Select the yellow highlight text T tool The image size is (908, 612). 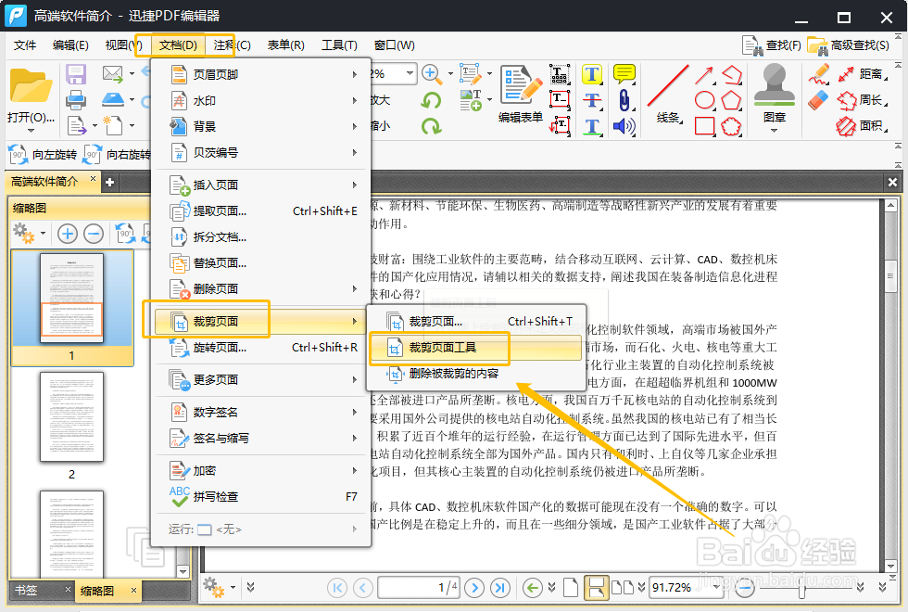[592, 74]
